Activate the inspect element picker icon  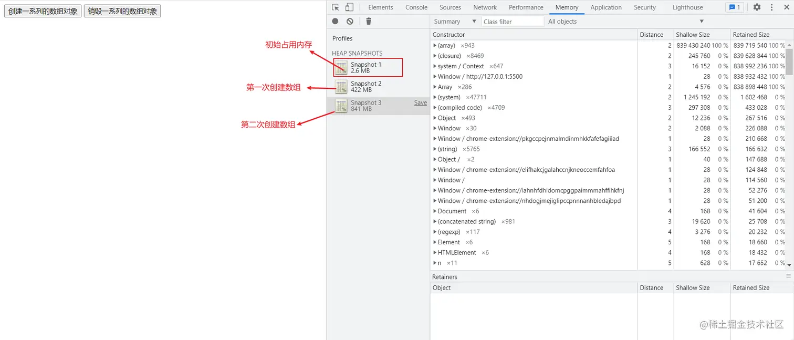[336, 7]
